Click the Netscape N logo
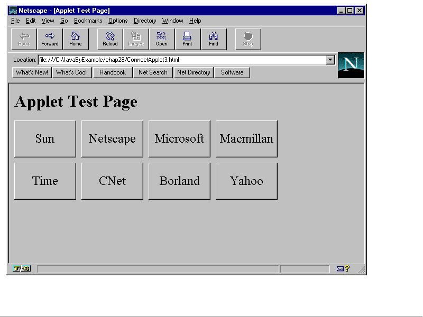The image size is (423, 317). coord(351,66)
